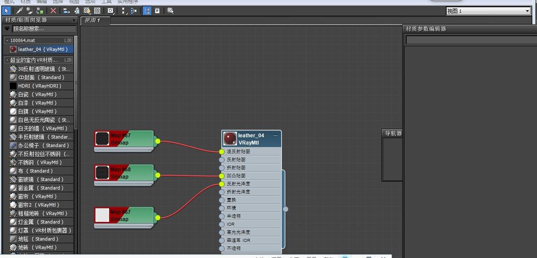Click the lay out children icon
The height and width of the screenshot is (258, 537).
(134, 10)
